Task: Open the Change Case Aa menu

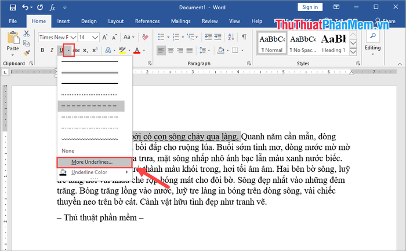Action: (129, 37)
